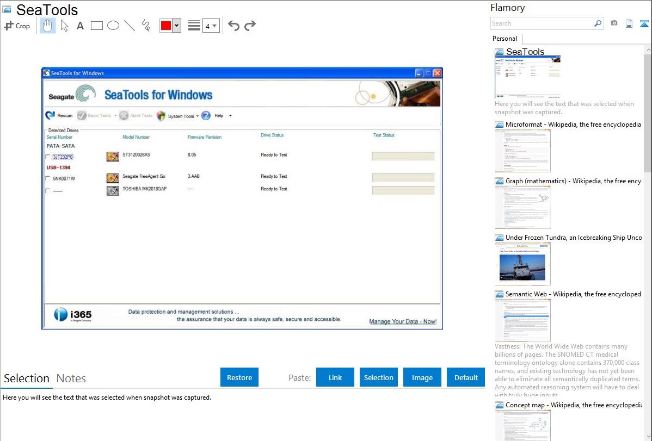Check the 5NK0071W drive checkbox

(x=48, y=178)
